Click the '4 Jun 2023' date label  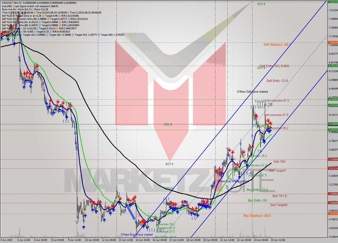coord(6,240)
